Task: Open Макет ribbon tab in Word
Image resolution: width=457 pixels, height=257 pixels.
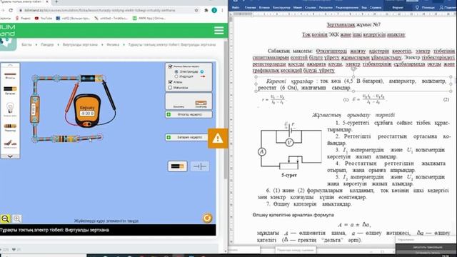Action: pyautogui.click(x=298, y=8)
